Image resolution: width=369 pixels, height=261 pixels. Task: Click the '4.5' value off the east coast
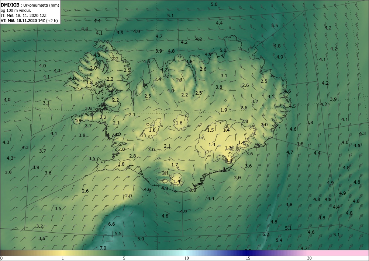pos(292,106)
